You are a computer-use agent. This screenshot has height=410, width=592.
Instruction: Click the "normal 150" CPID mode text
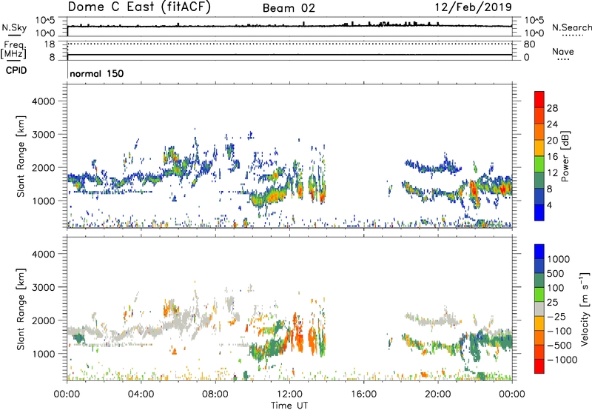pos(97,73)
